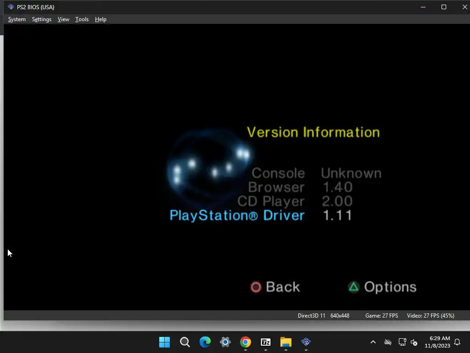Screen dimensions: 470x353
Task: Click the PCSX2 icon in title bar
Action: point(11,7)
